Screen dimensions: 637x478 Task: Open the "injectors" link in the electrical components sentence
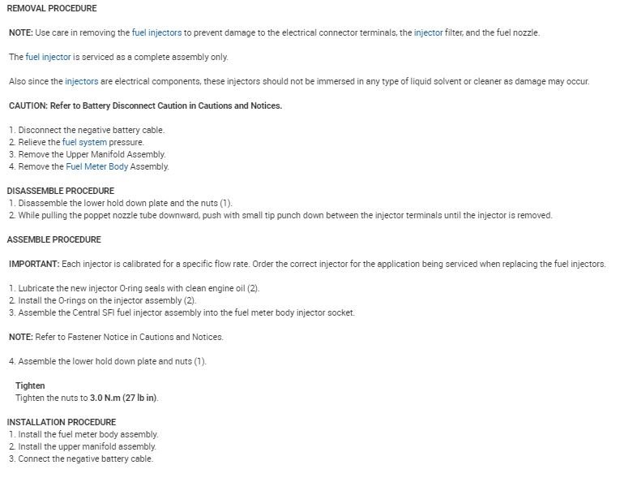[x=81, y=82]
